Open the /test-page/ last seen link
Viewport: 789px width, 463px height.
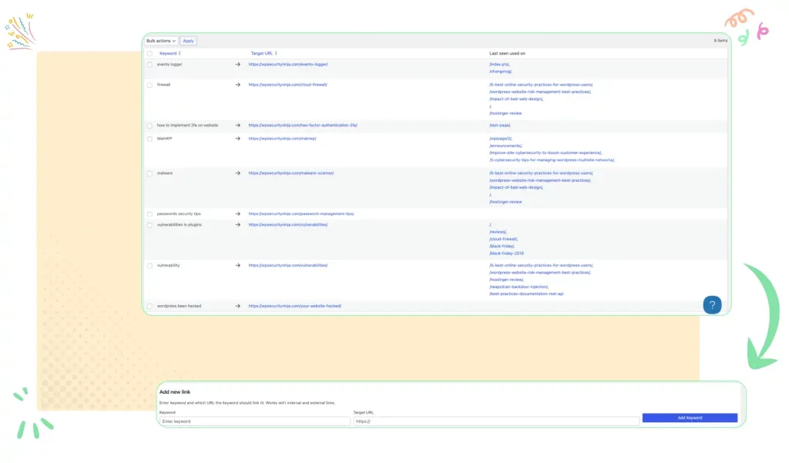[500, 126]
